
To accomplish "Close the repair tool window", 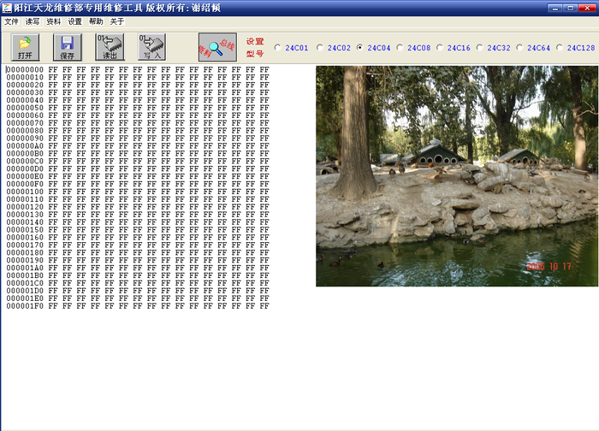I will [x=587, y=8].
